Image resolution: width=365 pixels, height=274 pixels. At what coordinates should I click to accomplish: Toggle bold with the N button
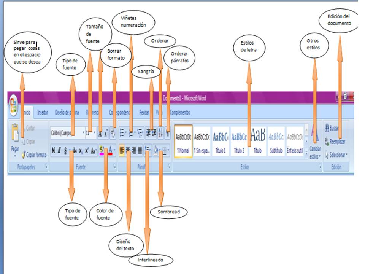[x=54, y=151]
